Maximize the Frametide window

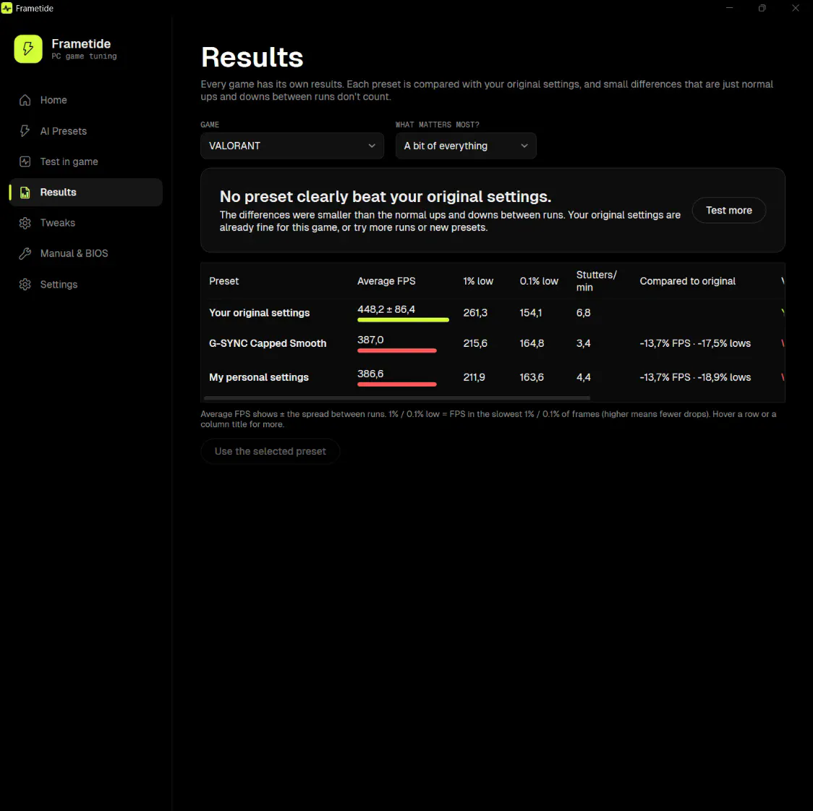tap(762, 8)
